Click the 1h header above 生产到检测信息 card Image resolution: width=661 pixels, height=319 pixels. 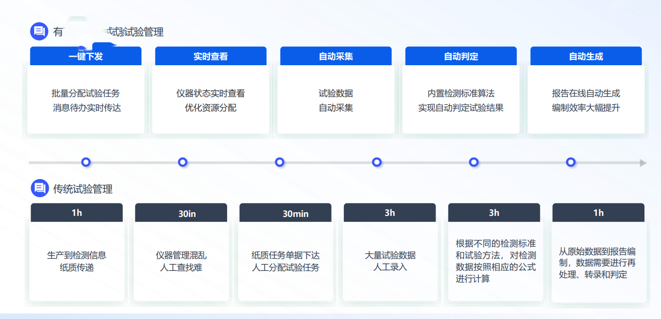click(77, 213)
